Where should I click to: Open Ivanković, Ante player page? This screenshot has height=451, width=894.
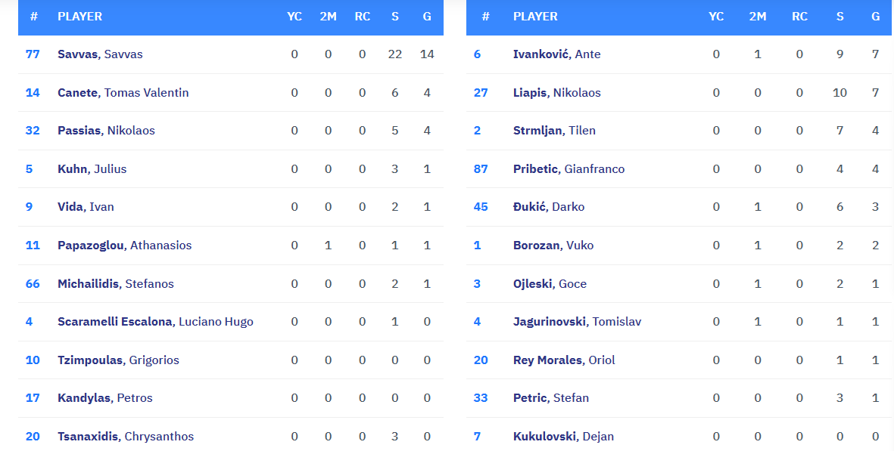click(x=556, y=54)
